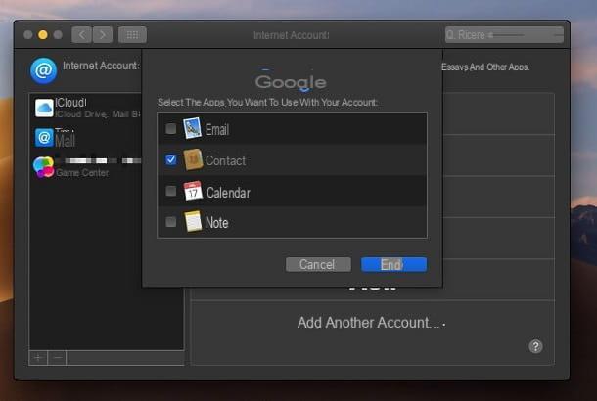Click the Google logo in the dialog
Viewport: 597px width, 401px height.
(291, 82)
